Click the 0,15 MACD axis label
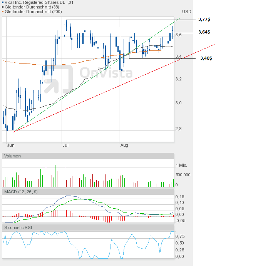 pyautogui.click(x=180, y=197)
